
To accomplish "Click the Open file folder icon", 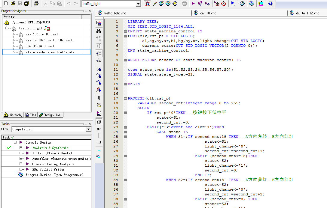I will click(x=13, y=4).
